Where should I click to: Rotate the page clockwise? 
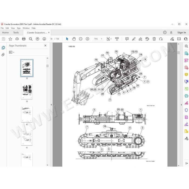(161, 39)
